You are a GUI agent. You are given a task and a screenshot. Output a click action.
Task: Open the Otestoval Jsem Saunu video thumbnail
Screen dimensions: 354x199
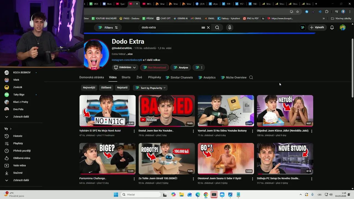pos(226,158)
